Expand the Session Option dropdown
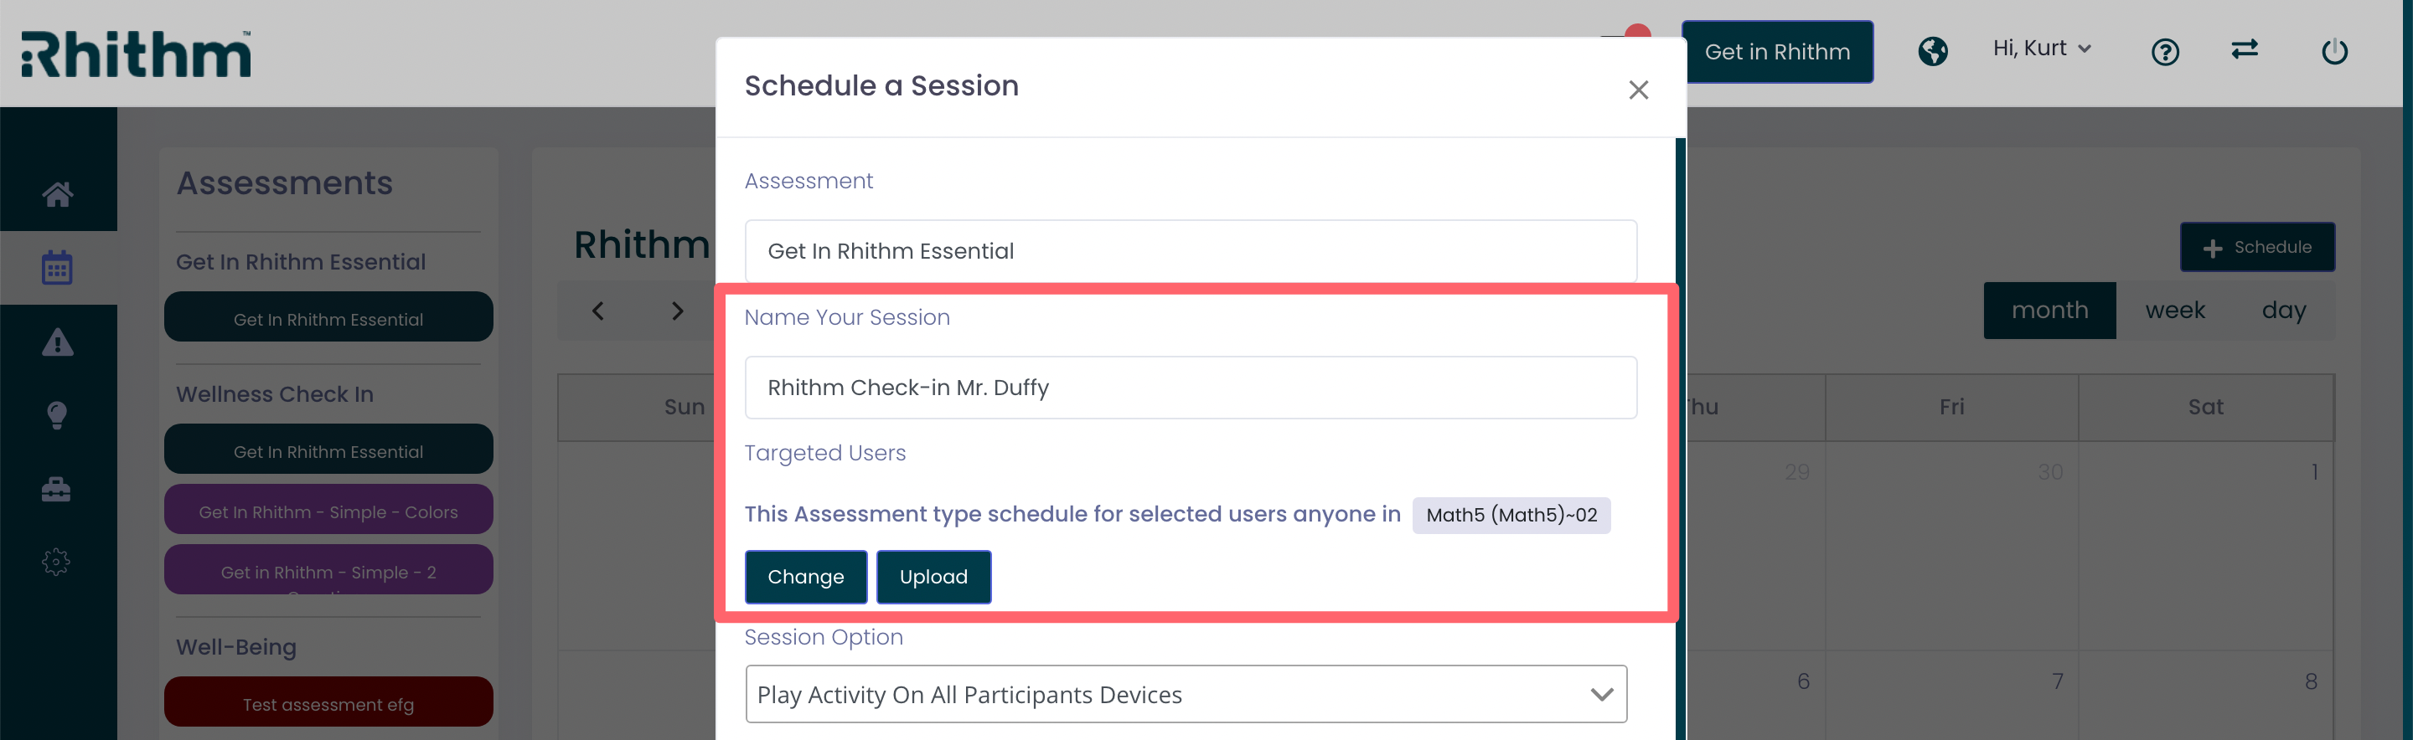This screenshot has height=740, width=2413. (x=1186, y=694)
